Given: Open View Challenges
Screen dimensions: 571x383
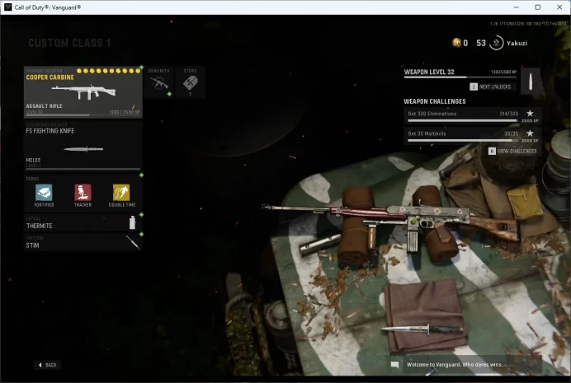Looking at the screenshot, I should (x=512, y=152).
